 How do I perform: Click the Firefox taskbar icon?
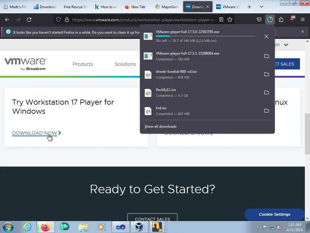[x=45, y=227]
